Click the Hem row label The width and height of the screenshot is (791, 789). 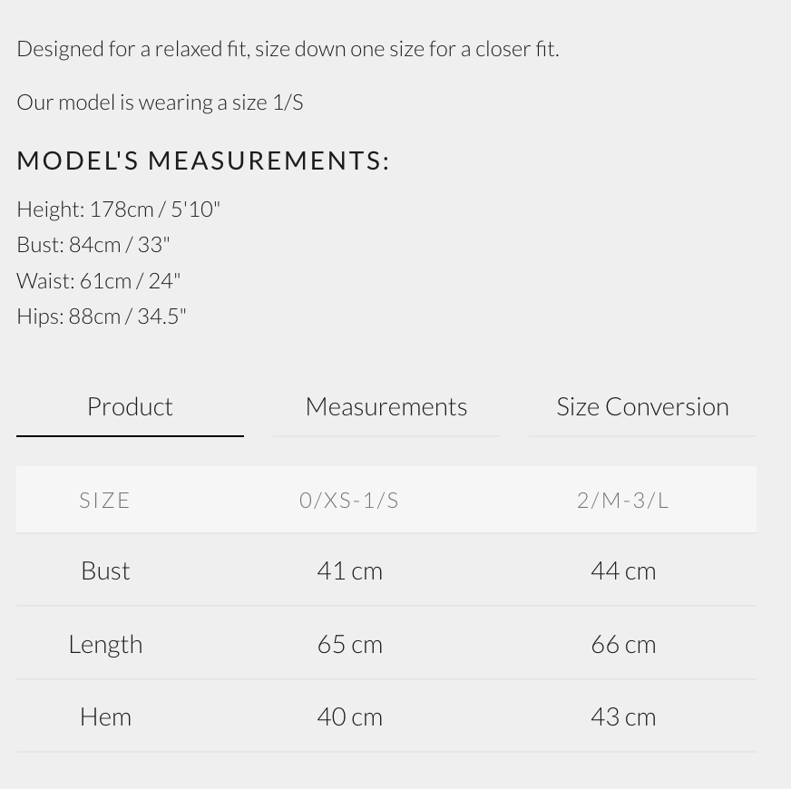(105, 716)
